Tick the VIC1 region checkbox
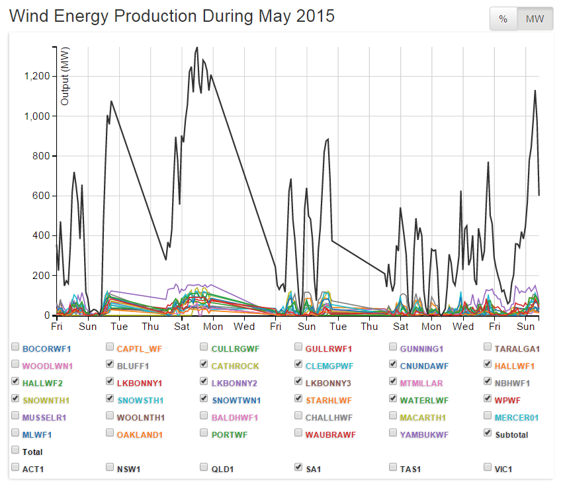The height and width of the screenshot is (482, 563). pos(488,467)
